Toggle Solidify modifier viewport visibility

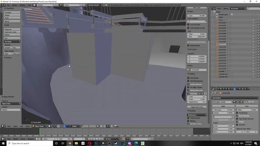pos(238,102)
